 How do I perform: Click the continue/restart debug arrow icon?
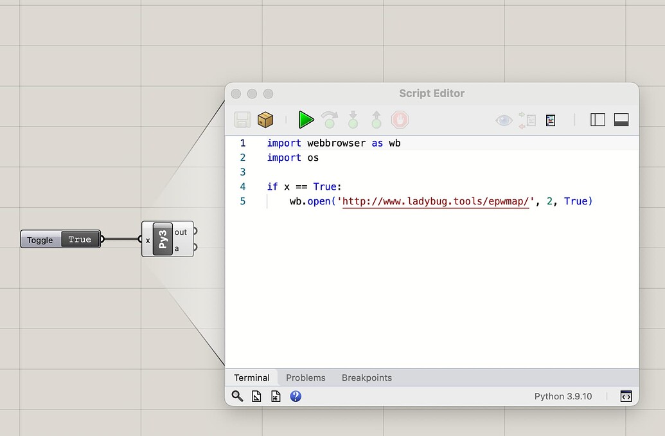(x=329, y=120)
